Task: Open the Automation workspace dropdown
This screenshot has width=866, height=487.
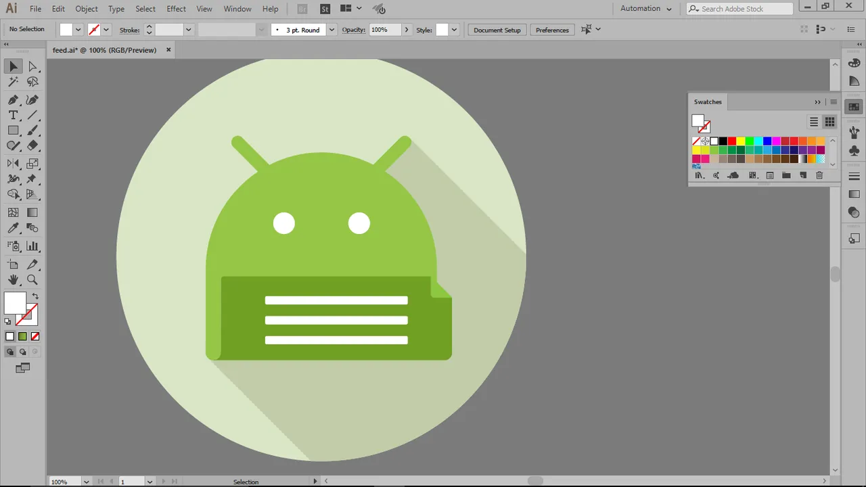Action: (646, 9)
